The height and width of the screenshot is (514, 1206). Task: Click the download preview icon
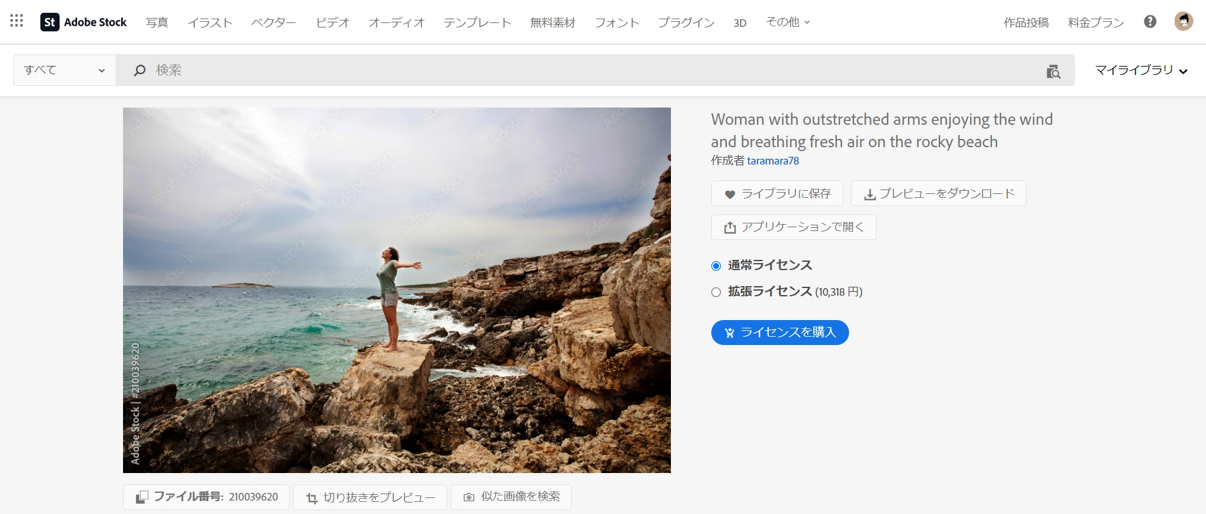click(870, 195)
